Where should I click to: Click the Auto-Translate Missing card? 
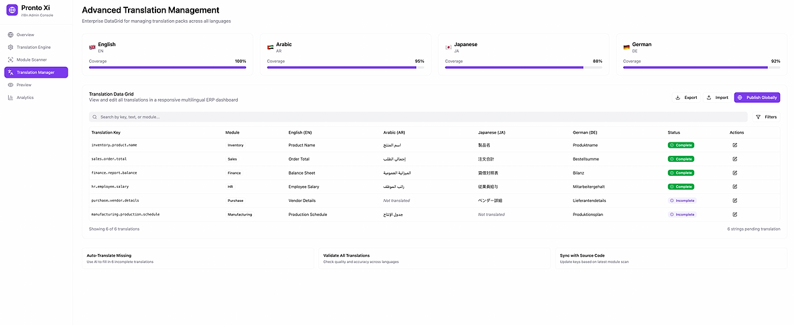198,258
